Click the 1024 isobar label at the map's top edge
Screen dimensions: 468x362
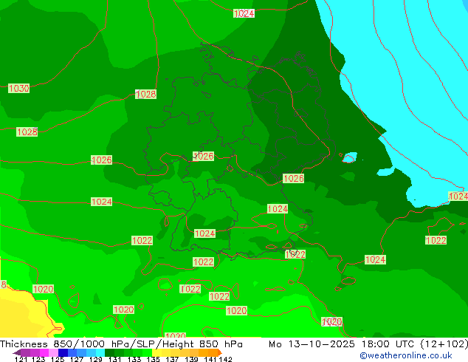[244, 13]
